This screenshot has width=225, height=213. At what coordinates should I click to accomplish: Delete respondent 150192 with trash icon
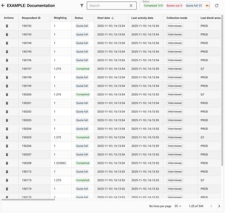pos(7,26)
